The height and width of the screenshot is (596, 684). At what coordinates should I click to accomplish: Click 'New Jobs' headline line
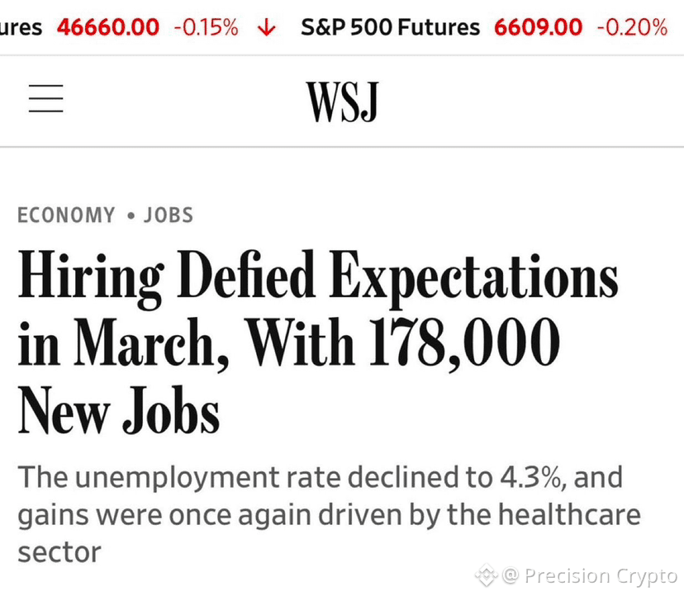(x=119, y=411)
